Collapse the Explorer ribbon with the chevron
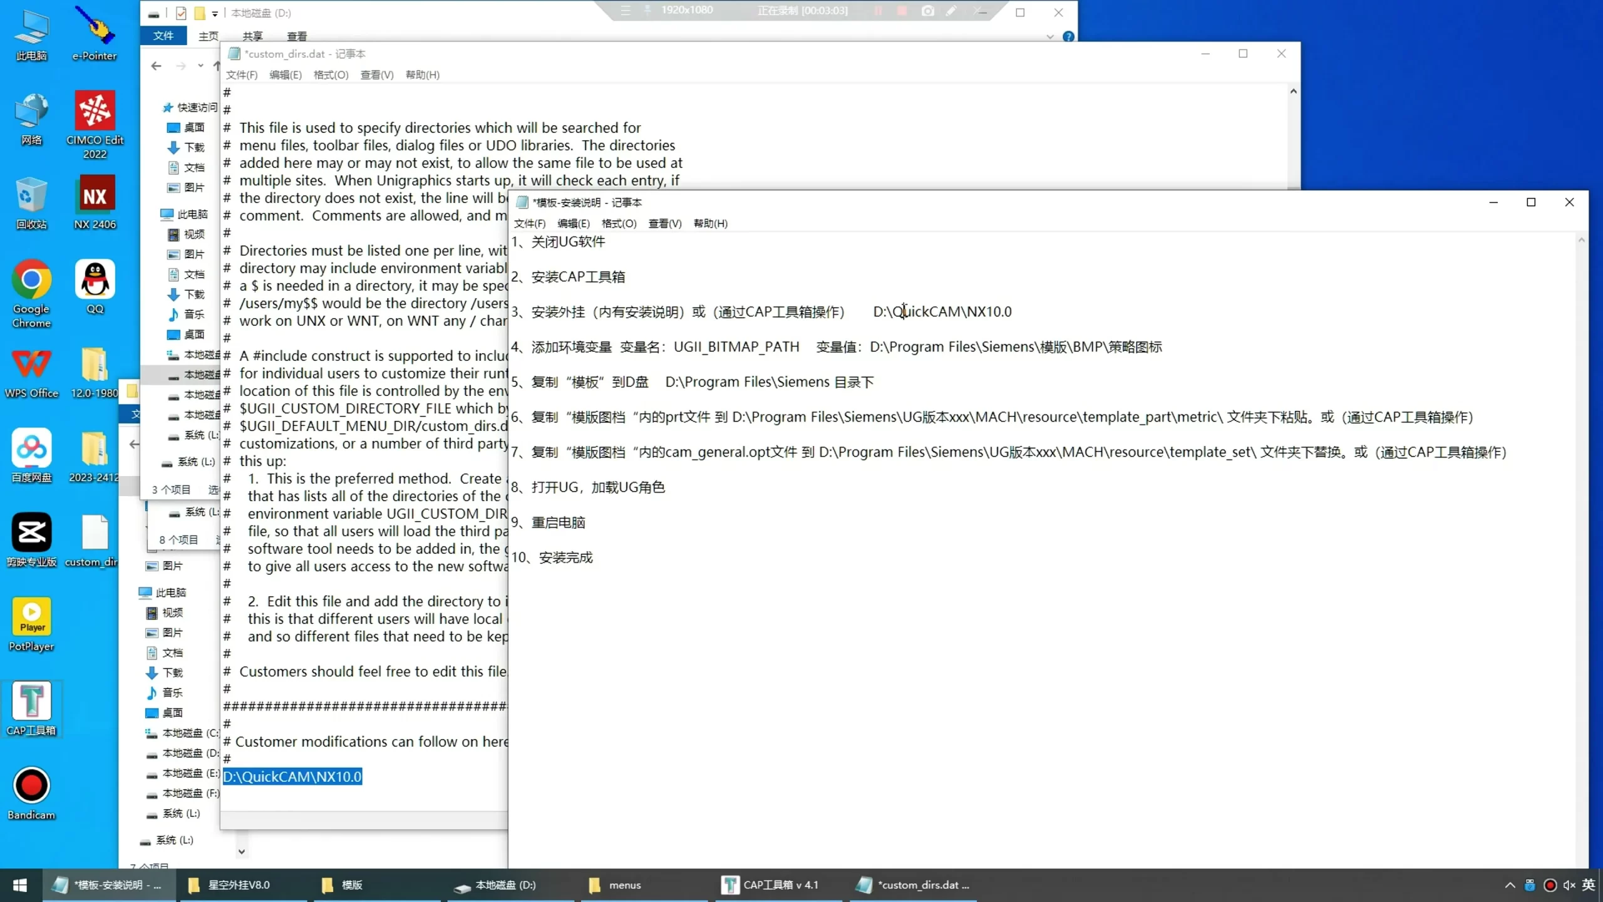Screen dimensions: 1603x902 coord(1050,36)
